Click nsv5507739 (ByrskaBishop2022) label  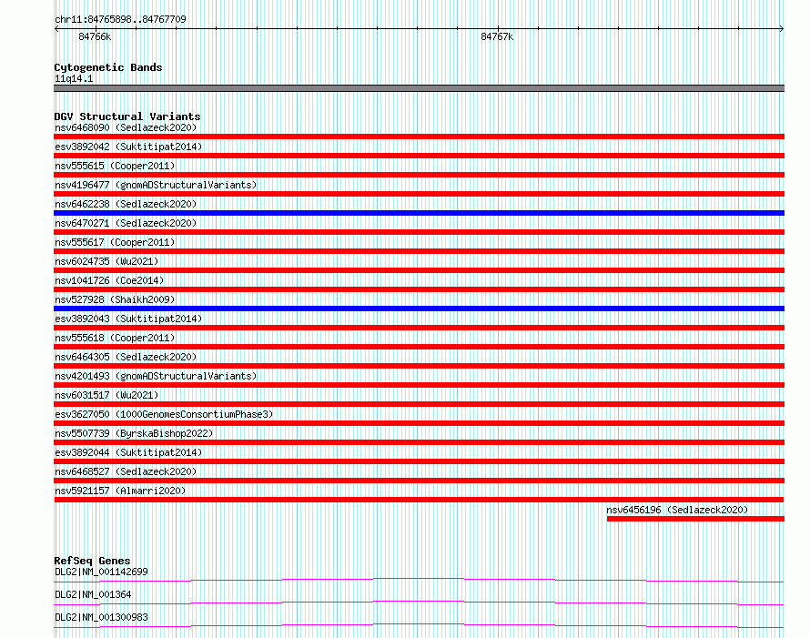point(134,433)
